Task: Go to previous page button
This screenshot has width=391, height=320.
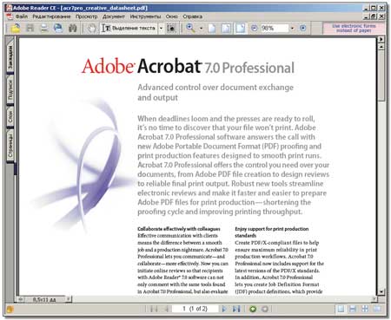Action: (167, 309)
